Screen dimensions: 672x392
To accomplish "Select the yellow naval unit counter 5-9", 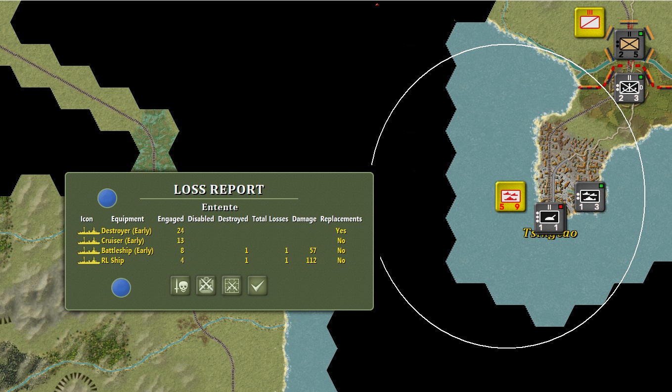I will pyautogui.click(x=510, y=197).
